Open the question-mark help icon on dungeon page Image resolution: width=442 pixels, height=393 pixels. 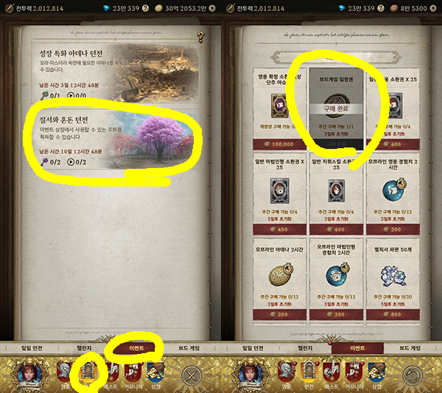200,38
